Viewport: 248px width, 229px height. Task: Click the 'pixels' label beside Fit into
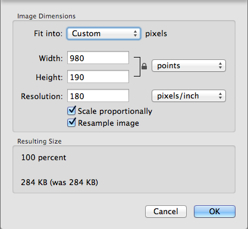156,34
